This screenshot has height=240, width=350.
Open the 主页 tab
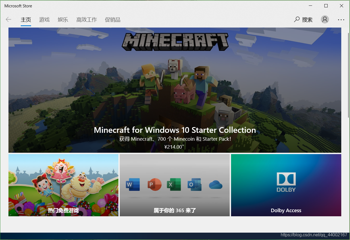pos(26,20)
